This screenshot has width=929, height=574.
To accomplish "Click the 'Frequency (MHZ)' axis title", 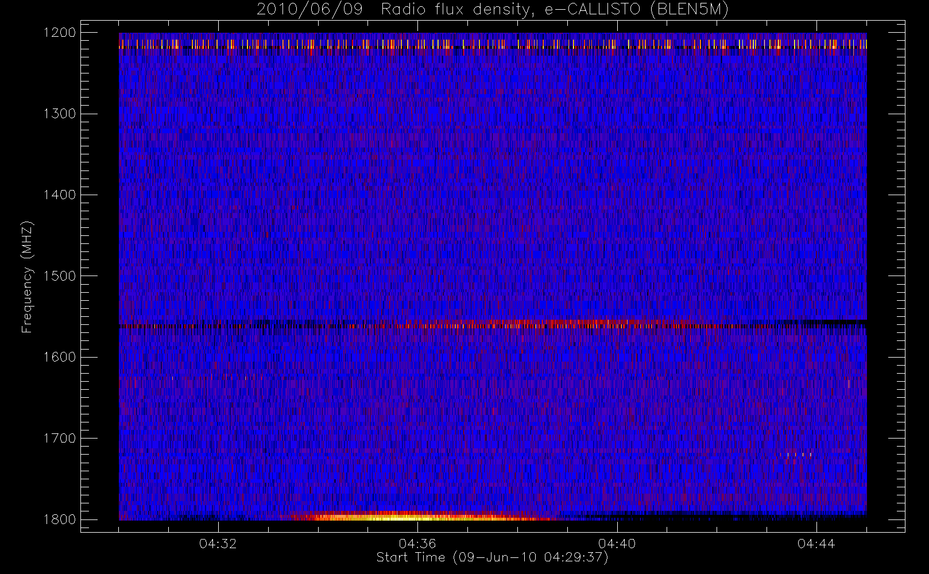I will [27, 277].
